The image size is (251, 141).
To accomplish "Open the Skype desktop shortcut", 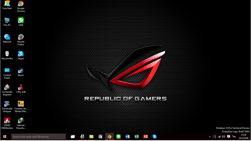I will tap(21, 55).
